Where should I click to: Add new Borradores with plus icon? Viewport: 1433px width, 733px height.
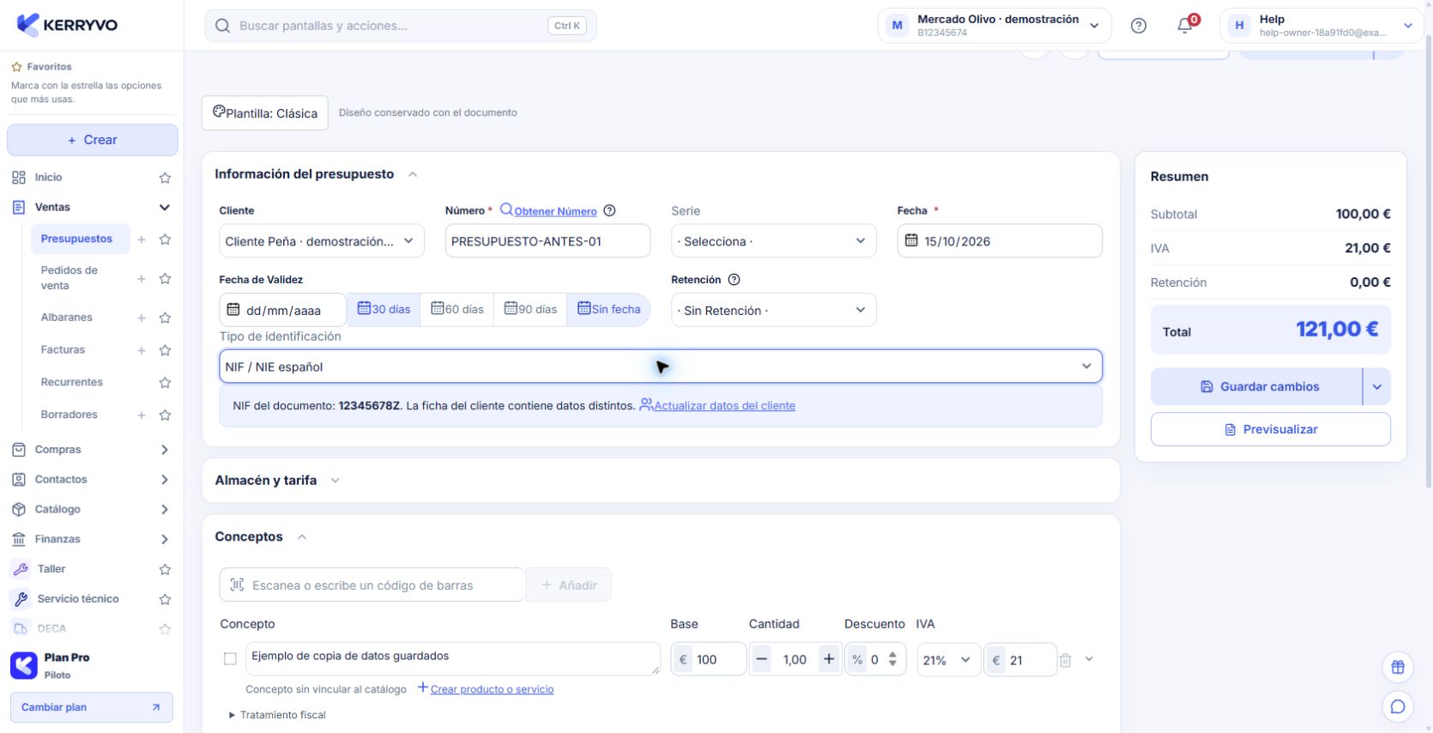coord(142,415)
